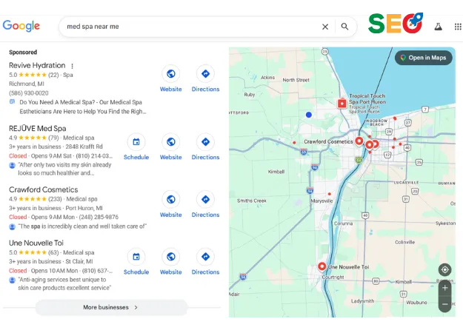Click Revive Hydration phone (586) 930-0020
Screen dimensions: 463x333
29,93
